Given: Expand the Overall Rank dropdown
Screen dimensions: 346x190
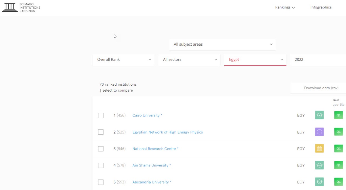Looking at the screenshot, I should click(124, 59).
